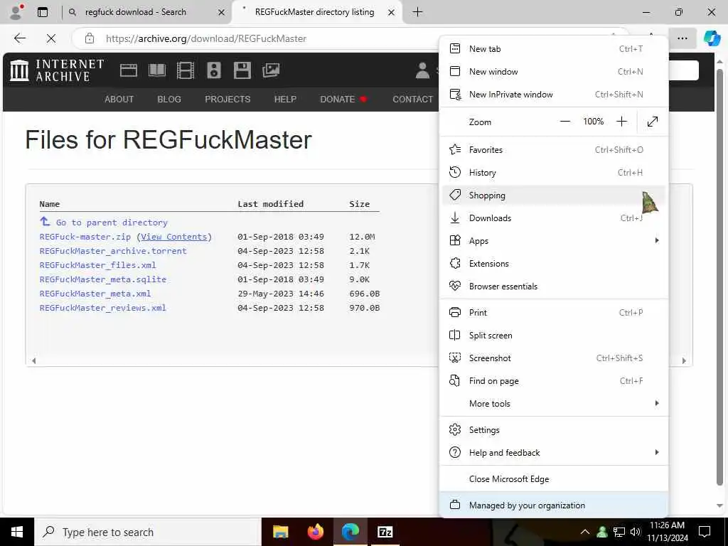Open the Web archive icon in Internet Archive nav
The width and height of the screenshot is (728, 546).
tap(129, 70)
